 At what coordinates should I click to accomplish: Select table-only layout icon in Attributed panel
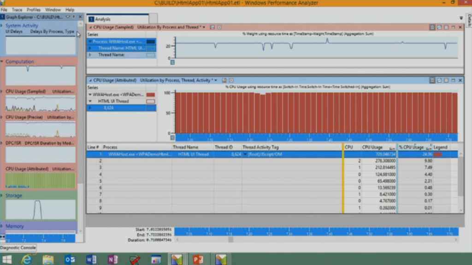[446, 80]
